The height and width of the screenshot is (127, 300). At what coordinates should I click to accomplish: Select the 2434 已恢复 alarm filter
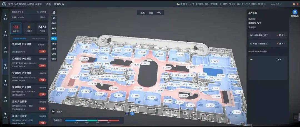click(42, 28)
